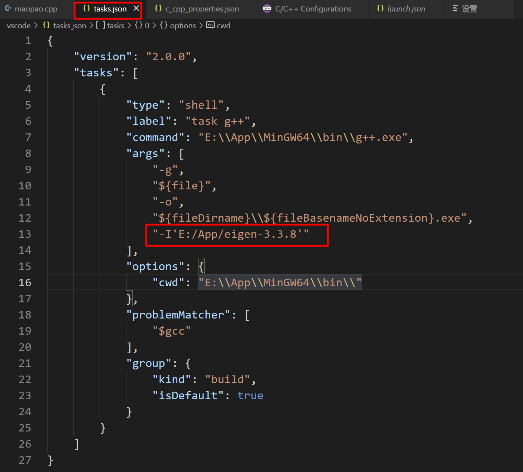Select the highlighted cwd path value

pyautogui.click(x=280, y=282)
